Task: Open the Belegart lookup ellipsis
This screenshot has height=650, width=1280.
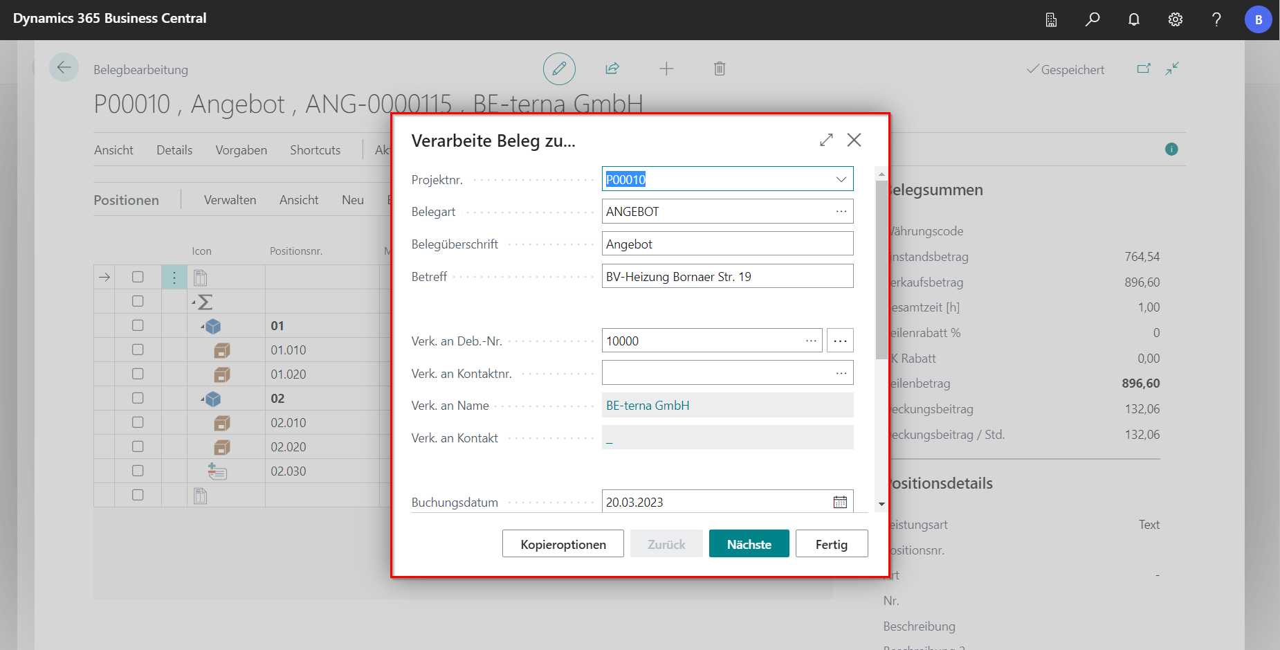Action: coord(841,211)
